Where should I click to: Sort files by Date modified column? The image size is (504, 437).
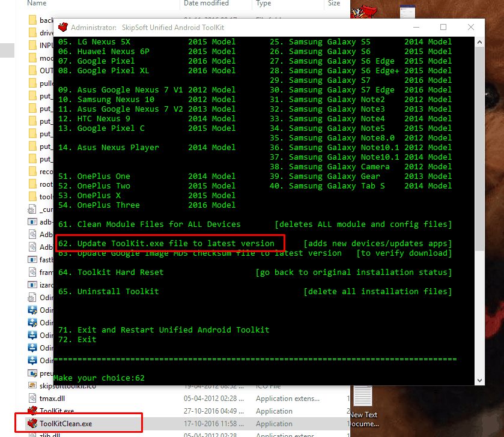pos(206,3)
